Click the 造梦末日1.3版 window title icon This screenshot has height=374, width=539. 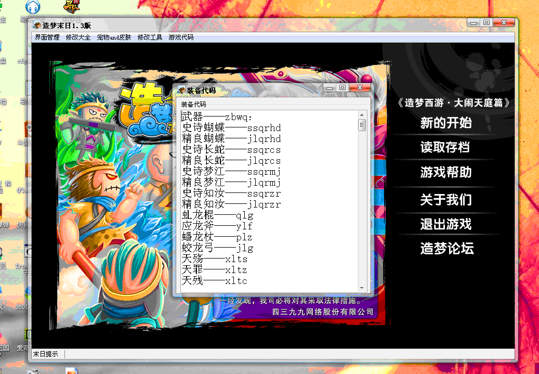(x=37, y=25)
